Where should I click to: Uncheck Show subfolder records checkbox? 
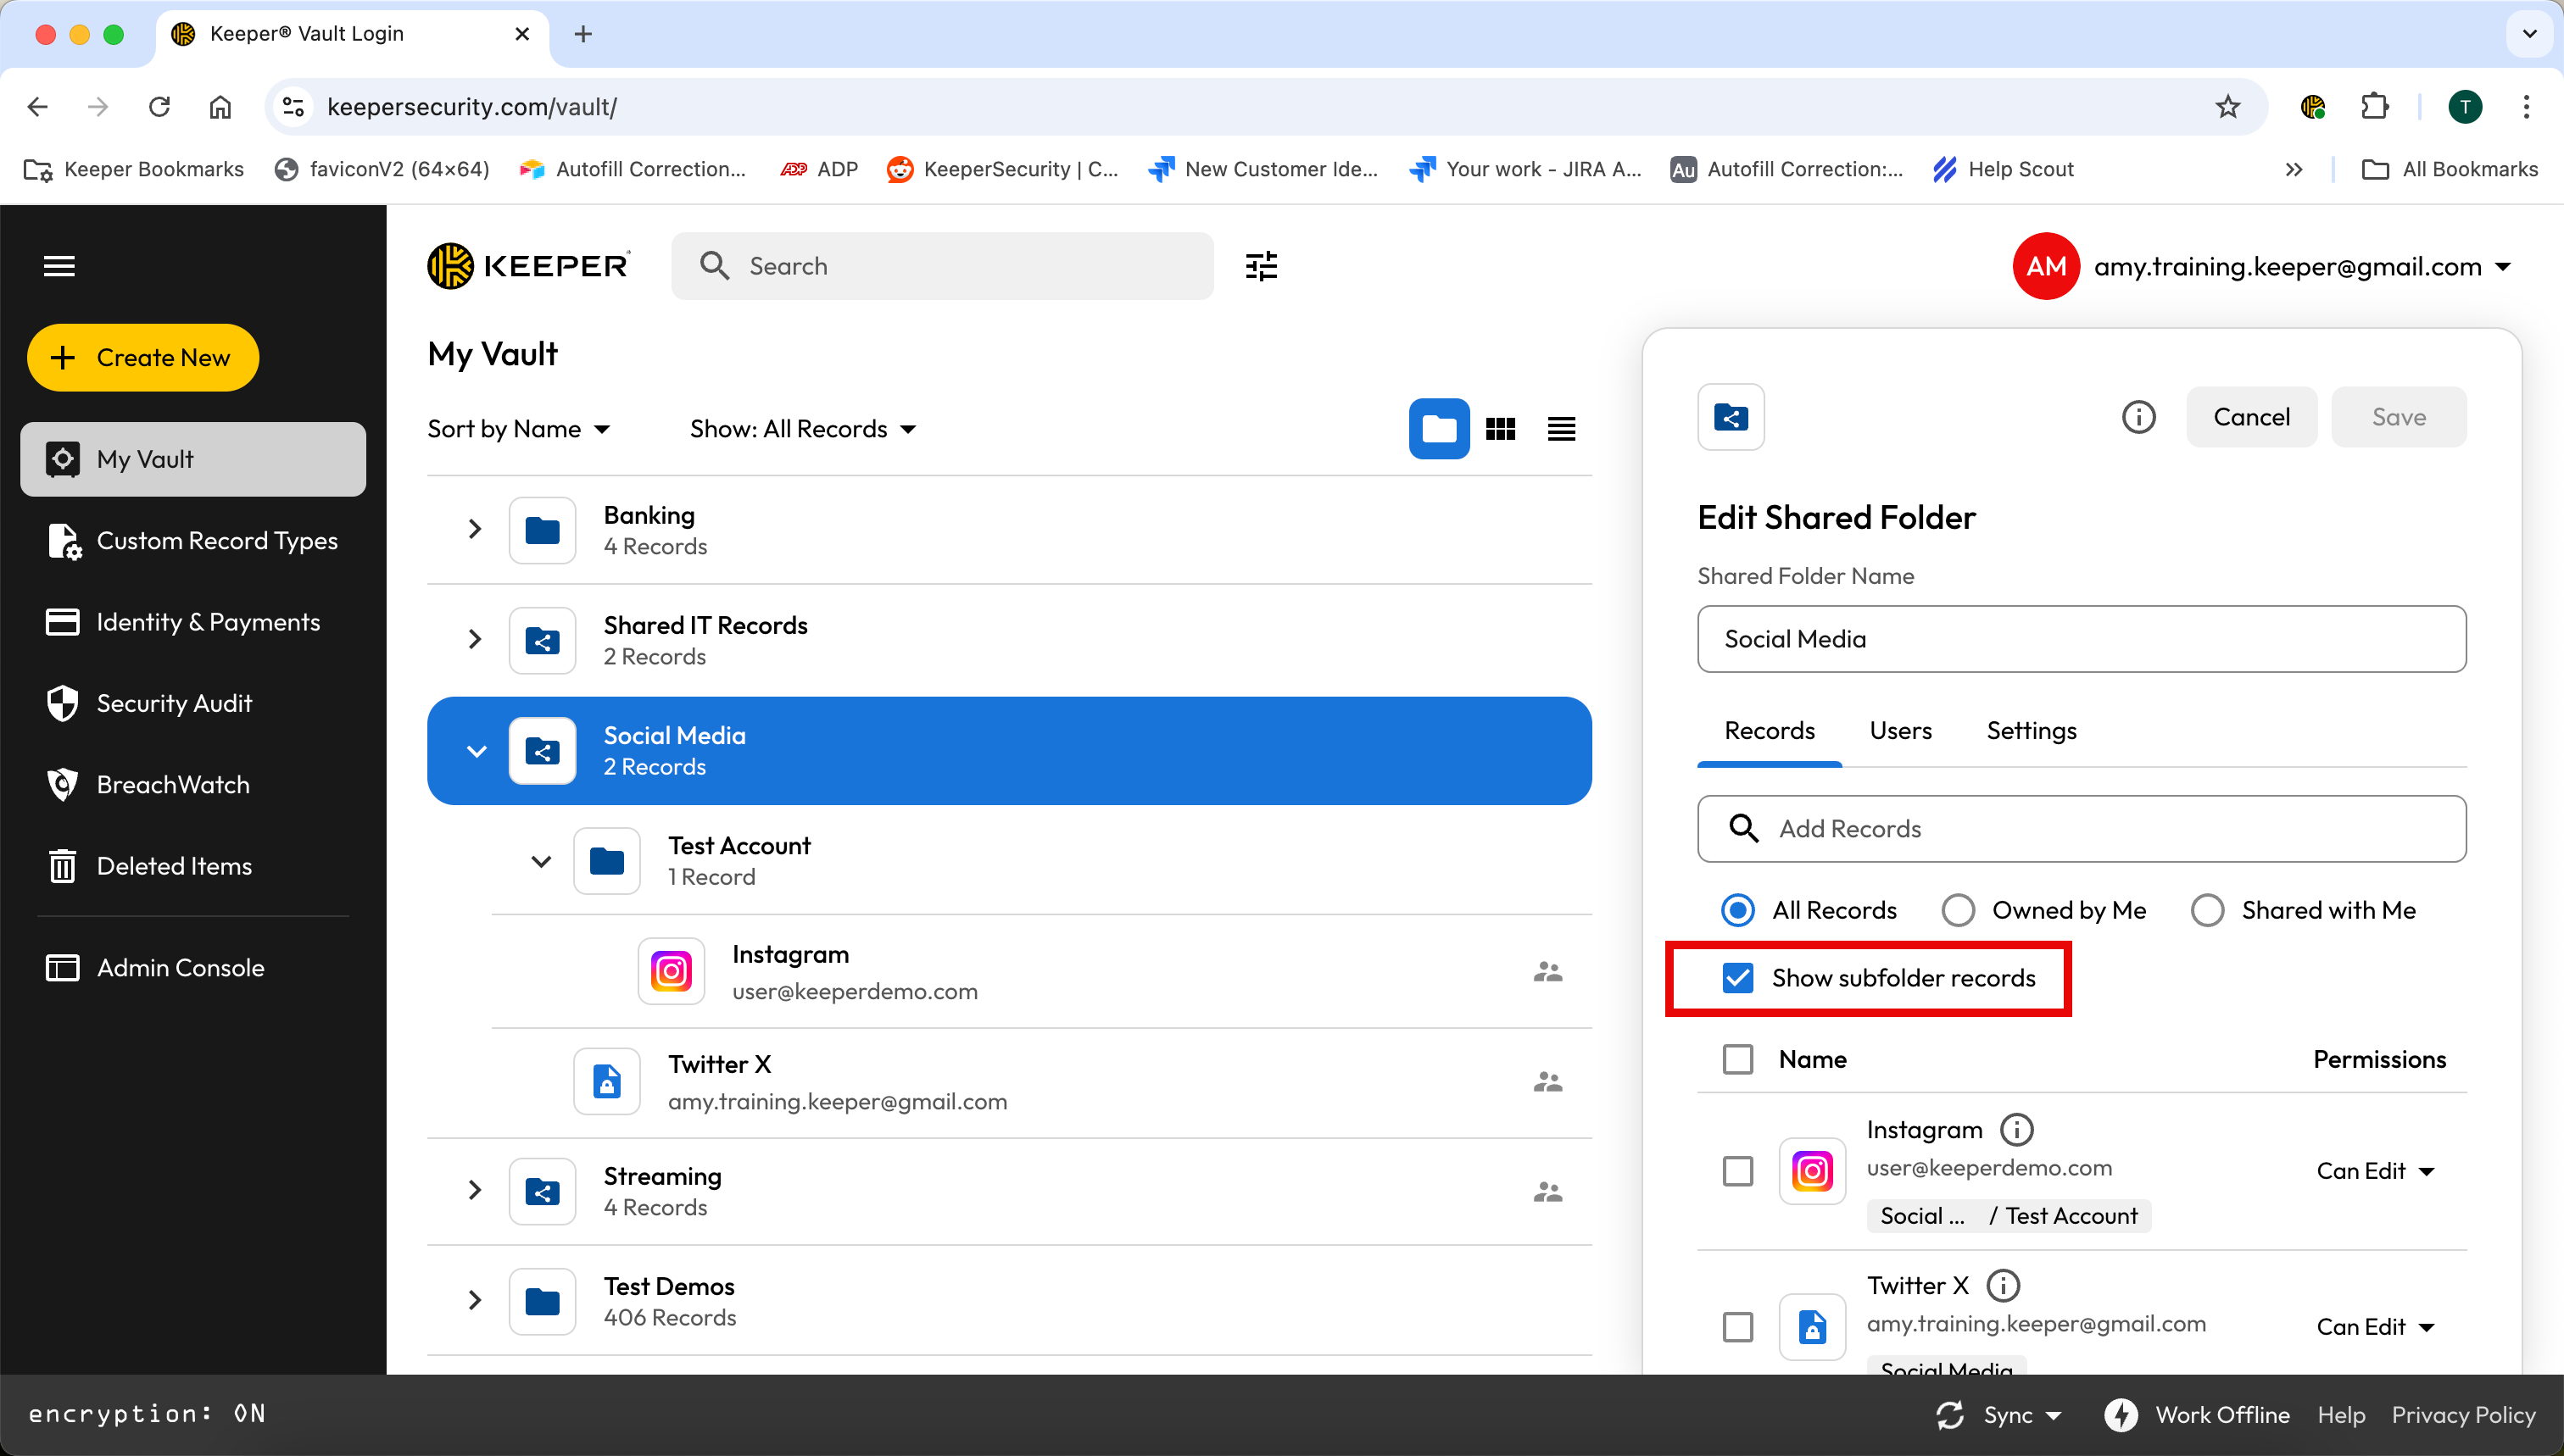1737,978
